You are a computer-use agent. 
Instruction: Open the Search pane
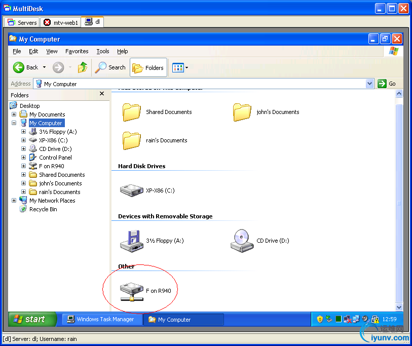[x=110, y=67]
